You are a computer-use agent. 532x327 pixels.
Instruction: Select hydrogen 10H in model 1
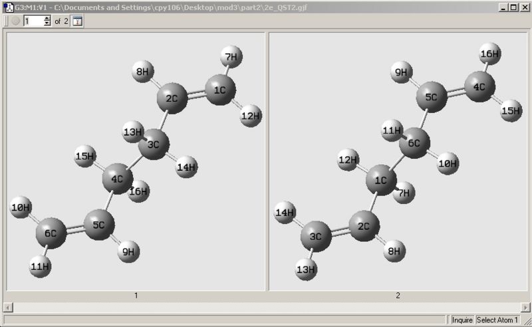(21, 207)
